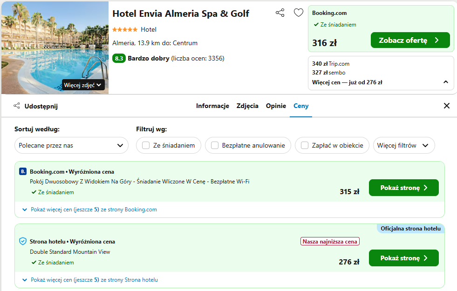Screen dimensions: 457x291
Task: Expand 'Więcej zdjęć' on hotel photo
Action: pyautogui.click(x=83, y=85)
